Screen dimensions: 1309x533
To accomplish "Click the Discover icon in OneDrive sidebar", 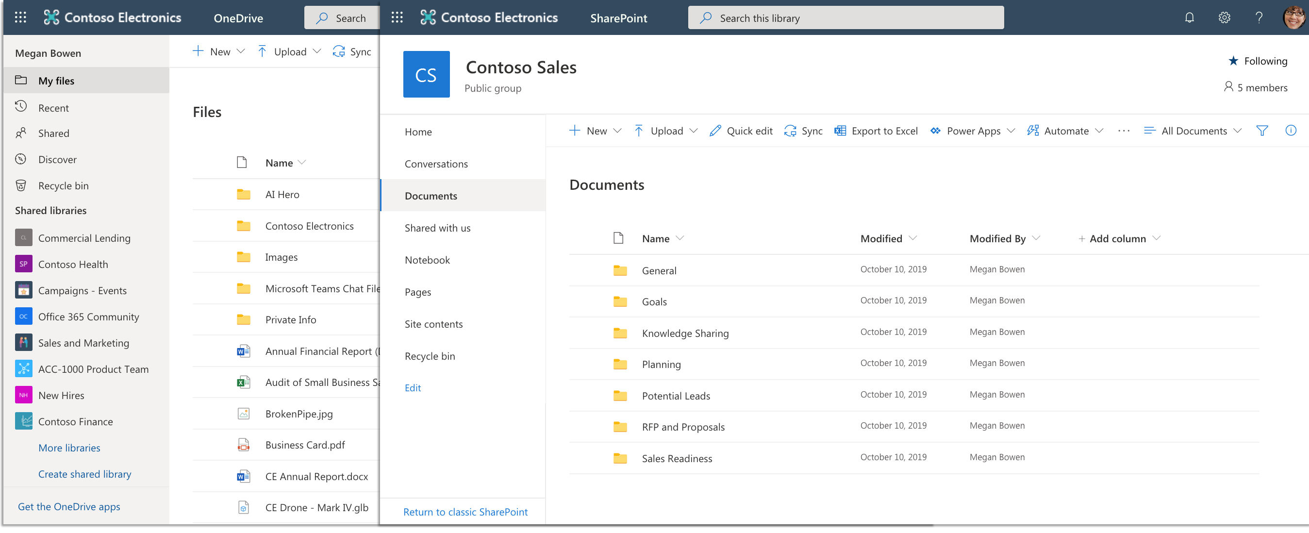I will 21,159.
